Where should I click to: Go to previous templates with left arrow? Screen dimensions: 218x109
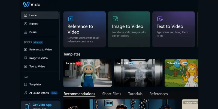coord(68,73)
